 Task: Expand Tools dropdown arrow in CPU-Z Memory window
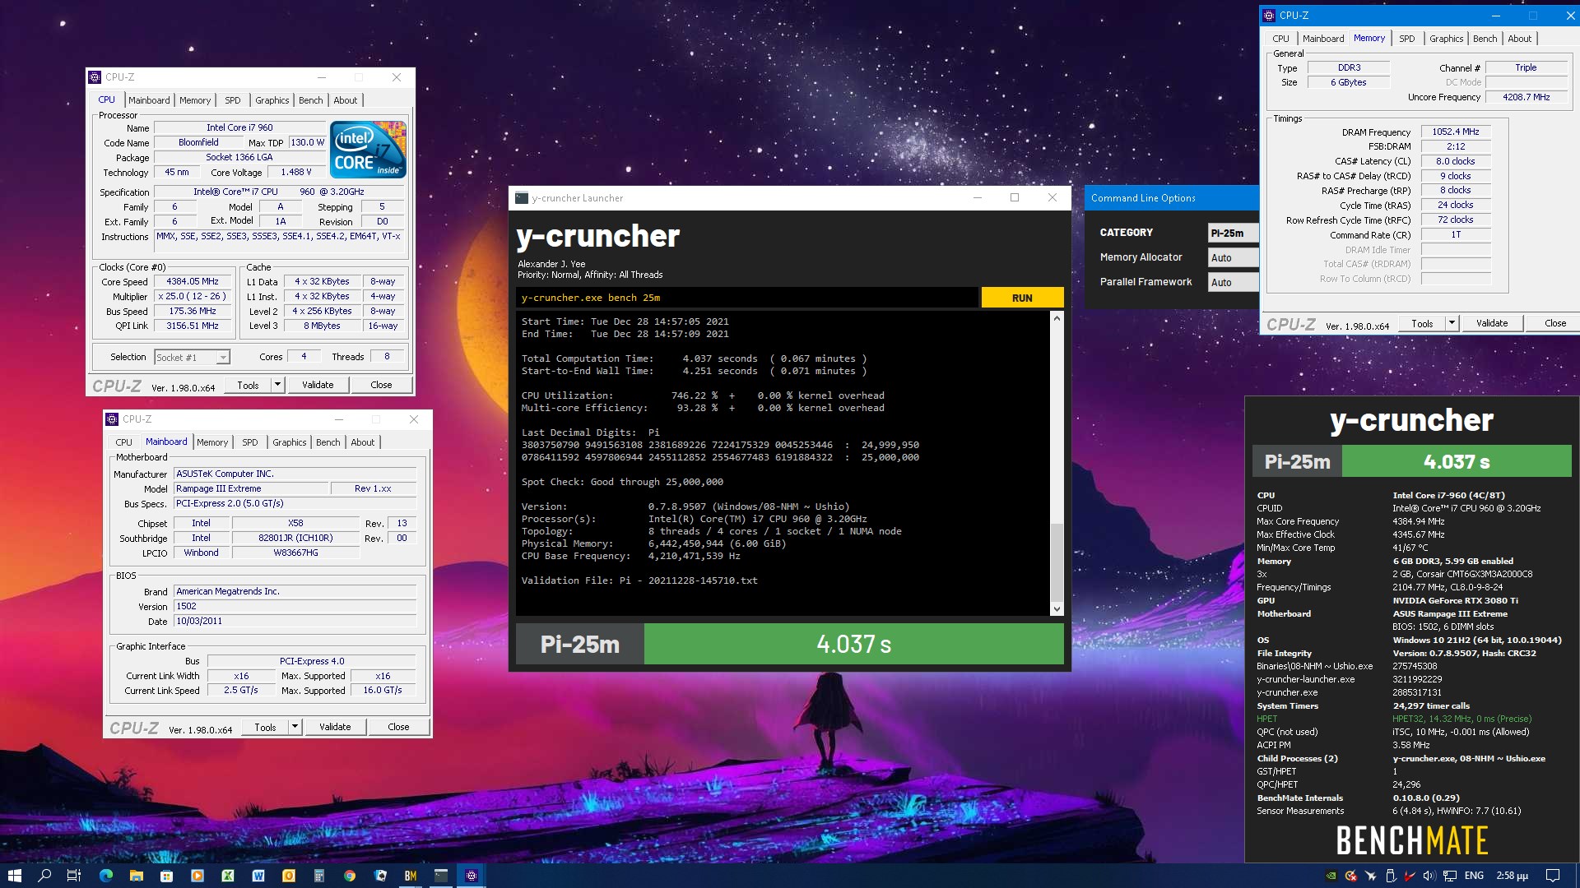(1452, 323)
